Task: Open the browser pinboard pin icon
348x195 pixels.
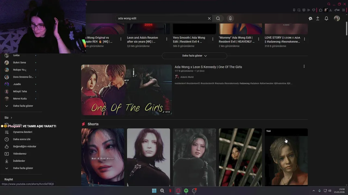Action: [294, 10]
